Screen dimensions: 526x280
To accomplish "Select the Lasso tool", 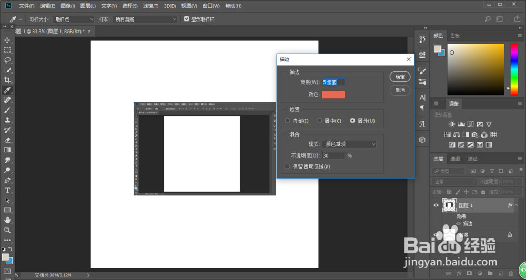I will coord(7,60).
